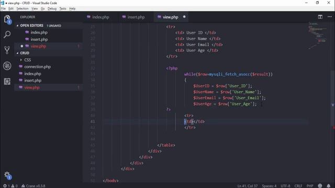Screen dimensions: 335x188
Task: Click PHP icon of index.php tab
Action: 88,17
